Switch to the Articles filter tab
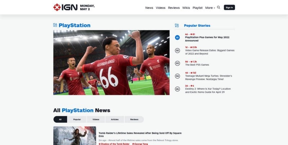Screen dimensions: 288x145 coord(114,120)
